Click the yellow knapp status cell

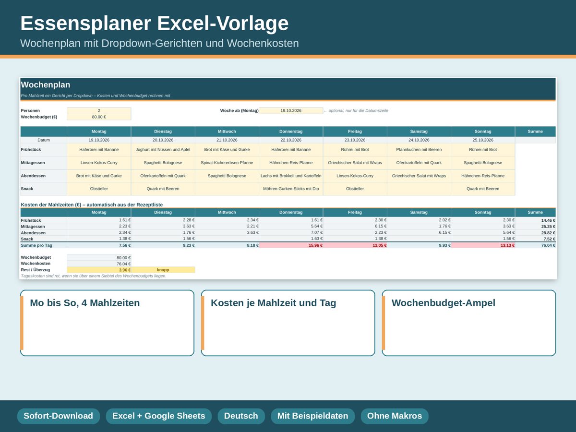click(163, 270)
